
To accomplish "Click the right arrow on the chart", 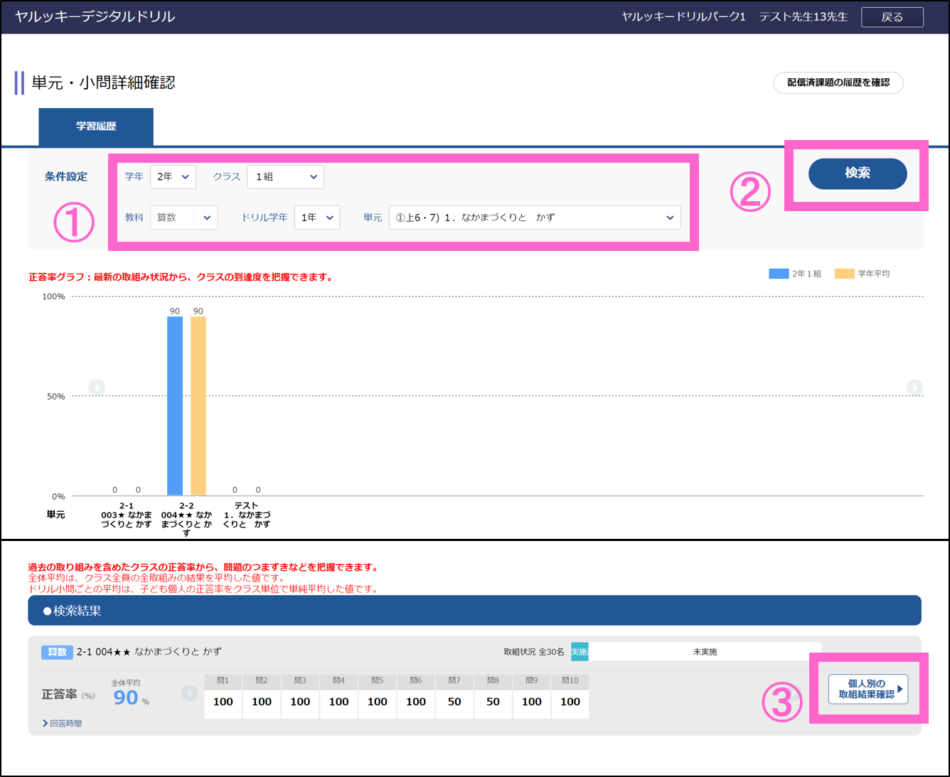I will [914, 387].
